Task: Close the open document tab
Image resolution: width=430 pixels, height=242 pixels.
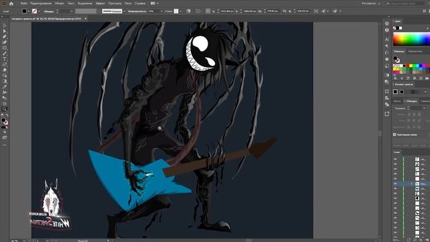Action: click(85, 19)
